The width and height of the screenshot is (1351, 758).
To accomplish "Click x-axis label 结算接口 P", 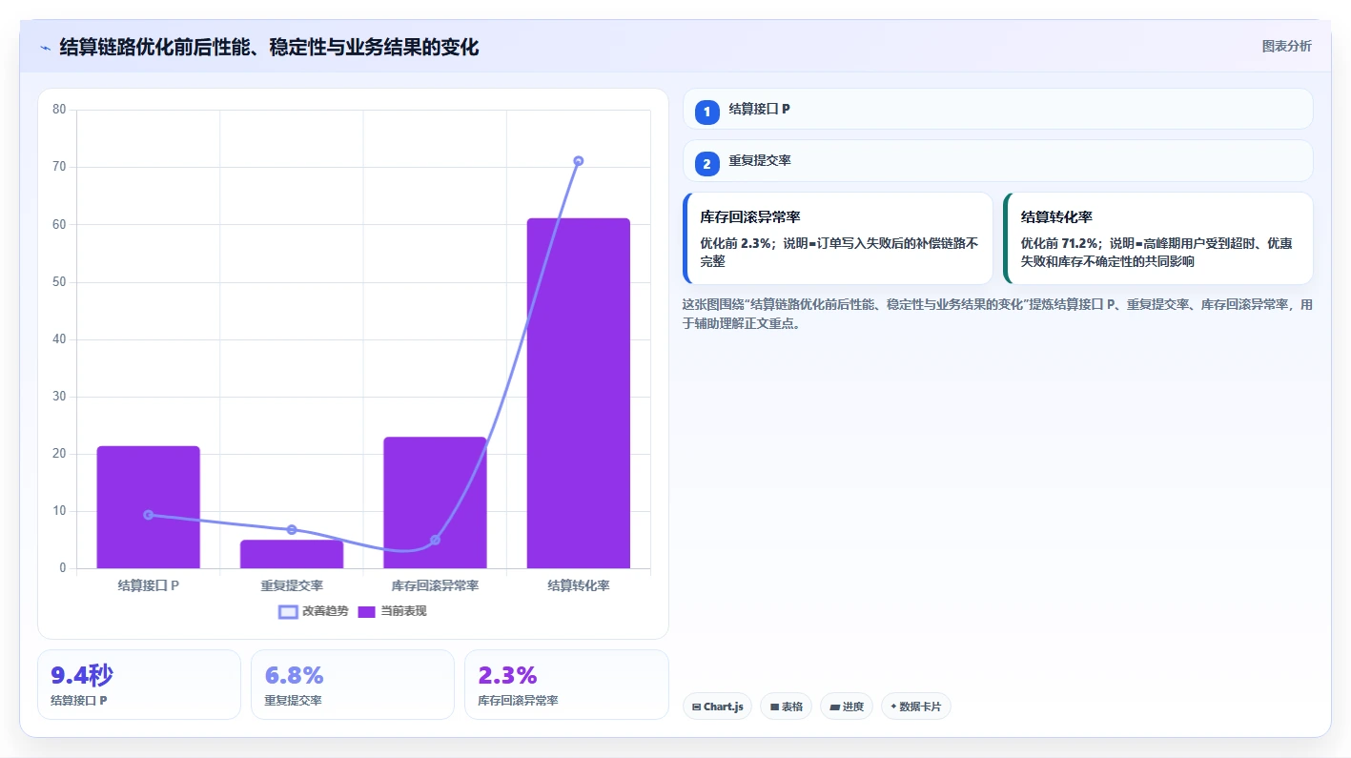I will [149, 585].
